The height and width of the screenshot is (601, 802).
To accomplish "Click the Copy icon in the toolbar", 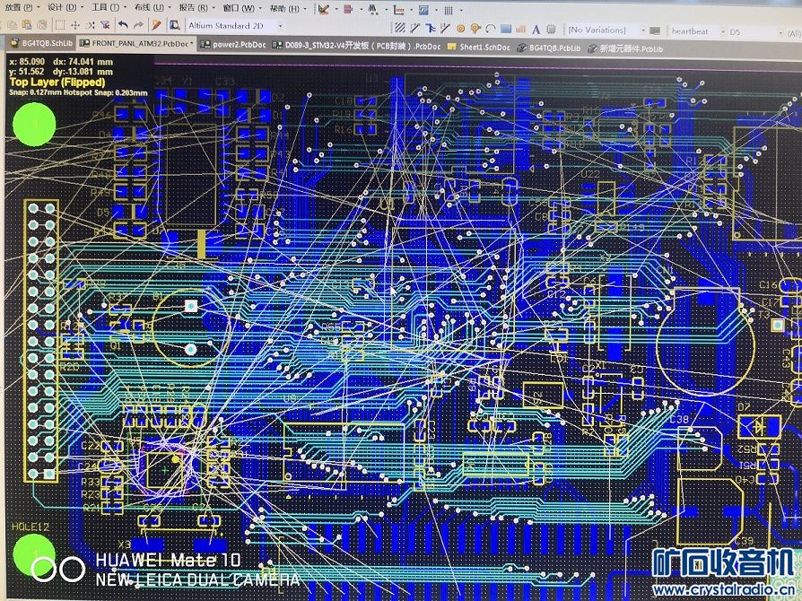I will pos(13,24).
